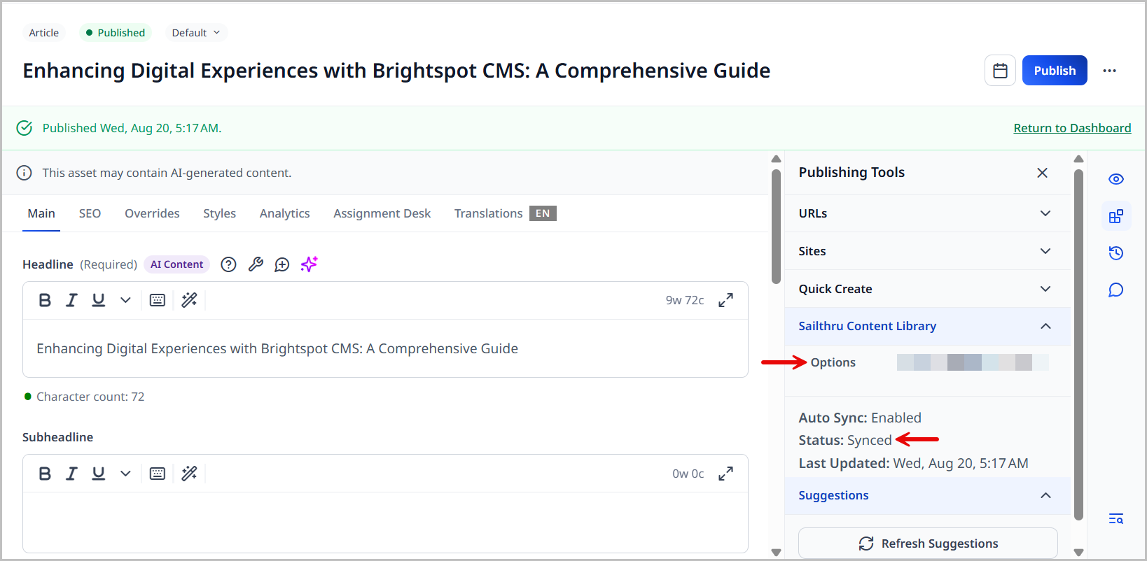This screenshot has width=1147, height=561.
Task: Expand the Headline editor to fullscreen
Action: (725, 300)
